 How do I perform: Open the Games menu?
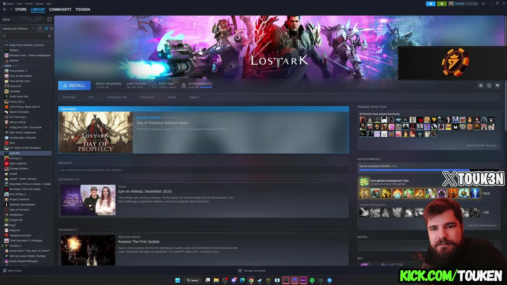click(x=39, y=4)
